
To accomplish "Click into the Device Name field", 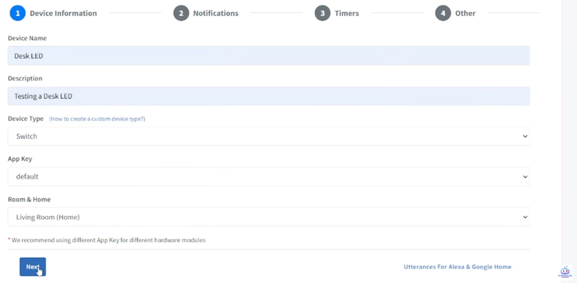I will [x=269, y=56].
